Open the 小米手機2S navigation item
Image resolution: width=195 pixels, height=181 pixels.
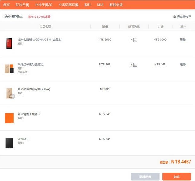(44, 5)
